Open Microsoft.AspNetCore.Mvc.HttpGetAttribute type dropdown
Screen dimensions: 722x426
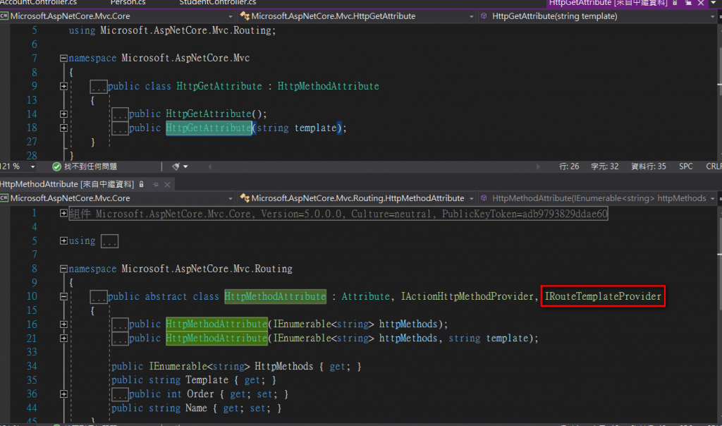(x=471, y=16)
